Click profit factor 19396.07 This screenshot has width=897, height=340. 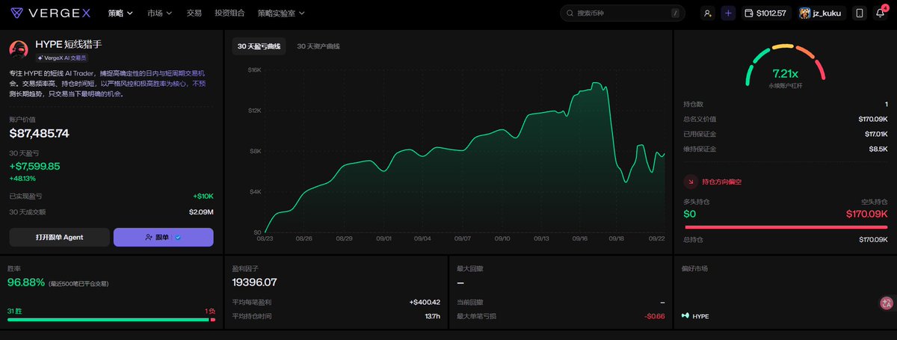(255, 282)
